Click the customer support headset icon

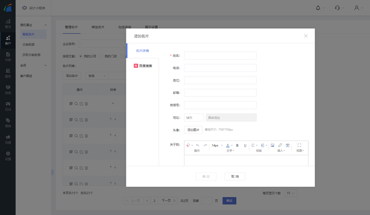pyautogui.click(x=337, y=8)
